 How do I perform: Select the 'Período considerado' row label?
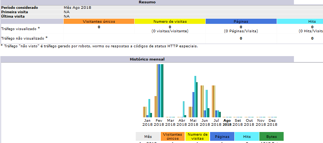(19, 8)
